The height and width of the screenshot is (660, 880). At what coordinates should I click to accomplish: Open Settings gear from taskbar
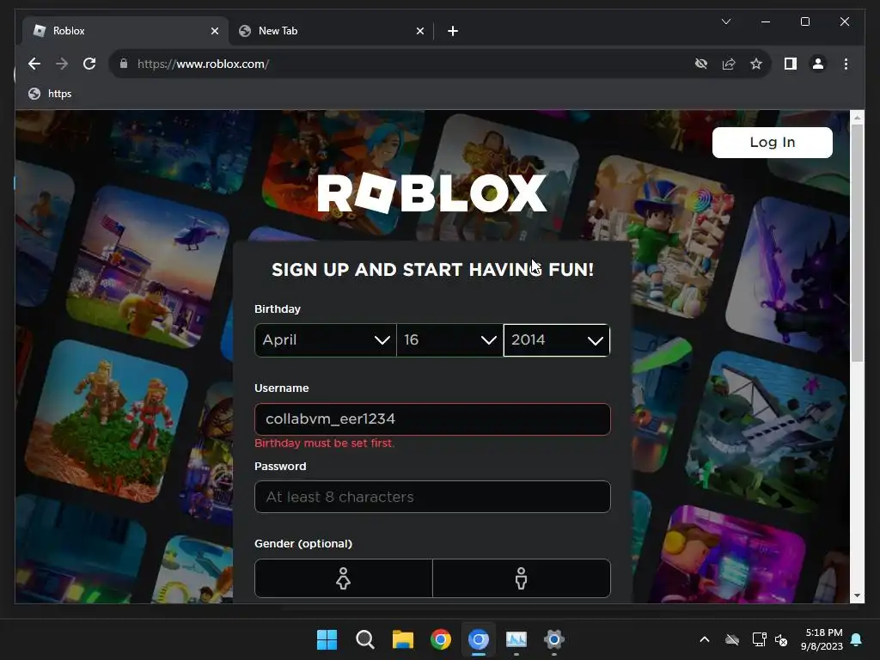click(554, 639)
